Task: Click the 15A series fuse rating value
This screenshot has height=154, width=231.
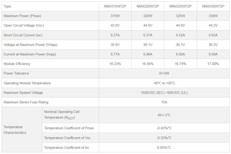Action: (164, 102)
